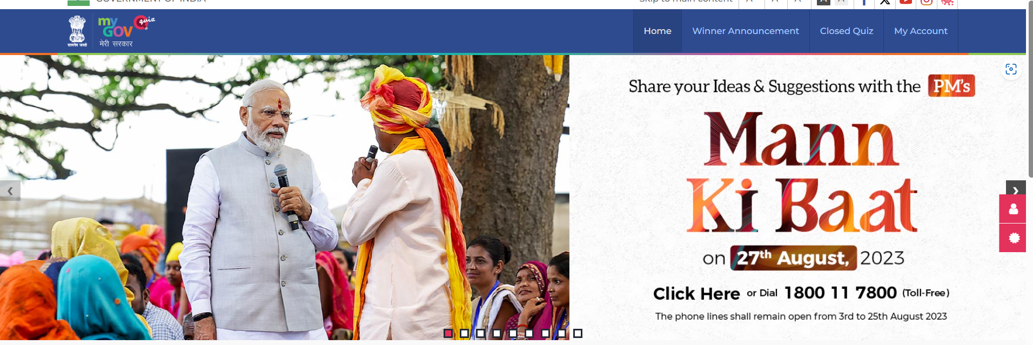
Task: Click the page vertical scrollbar thumb
Action: coord(1030,89)
